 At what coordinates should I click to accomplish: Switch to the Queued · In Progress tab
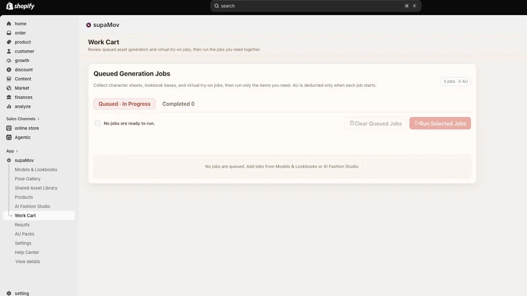click(x=125, y=104)
